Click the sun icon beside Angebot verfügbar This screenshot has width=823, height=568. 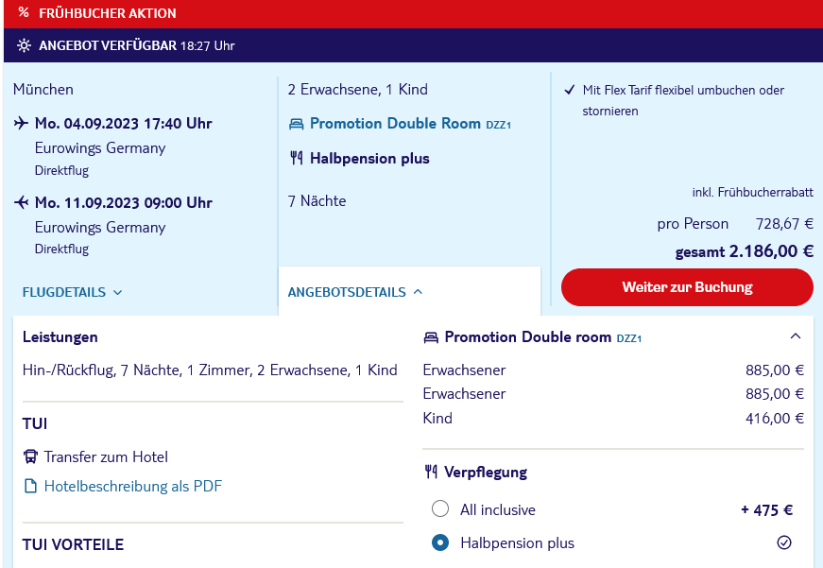tap(24, 45)
